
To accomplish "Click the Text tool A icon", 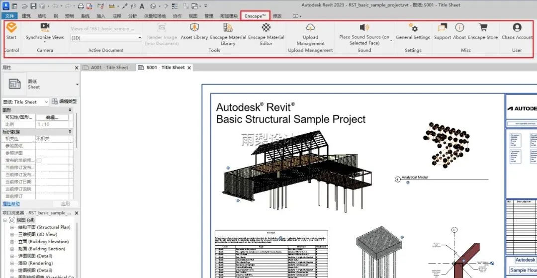I will click(142, 6).
